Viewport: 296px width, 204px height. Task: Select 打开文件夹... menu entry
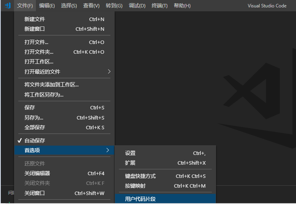[64, 52]
